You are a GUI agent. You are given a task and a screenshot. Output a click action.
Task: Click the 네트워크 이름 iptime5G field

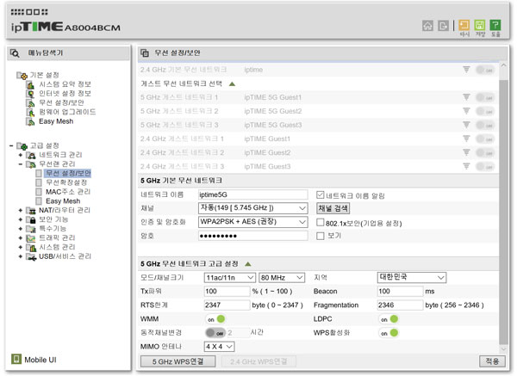click(252, 194)
